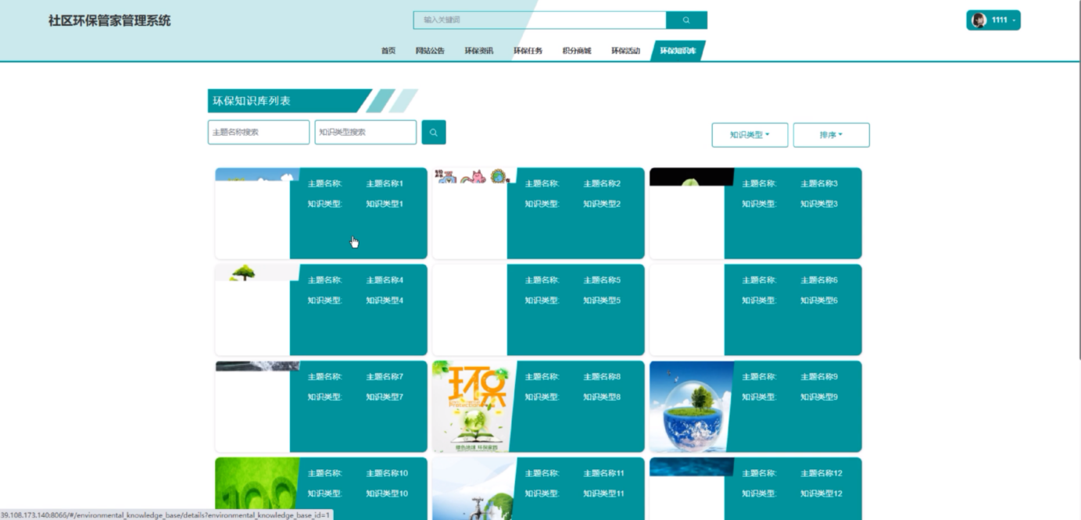Click the user avatar picture beside 1111

click(979, 20)
